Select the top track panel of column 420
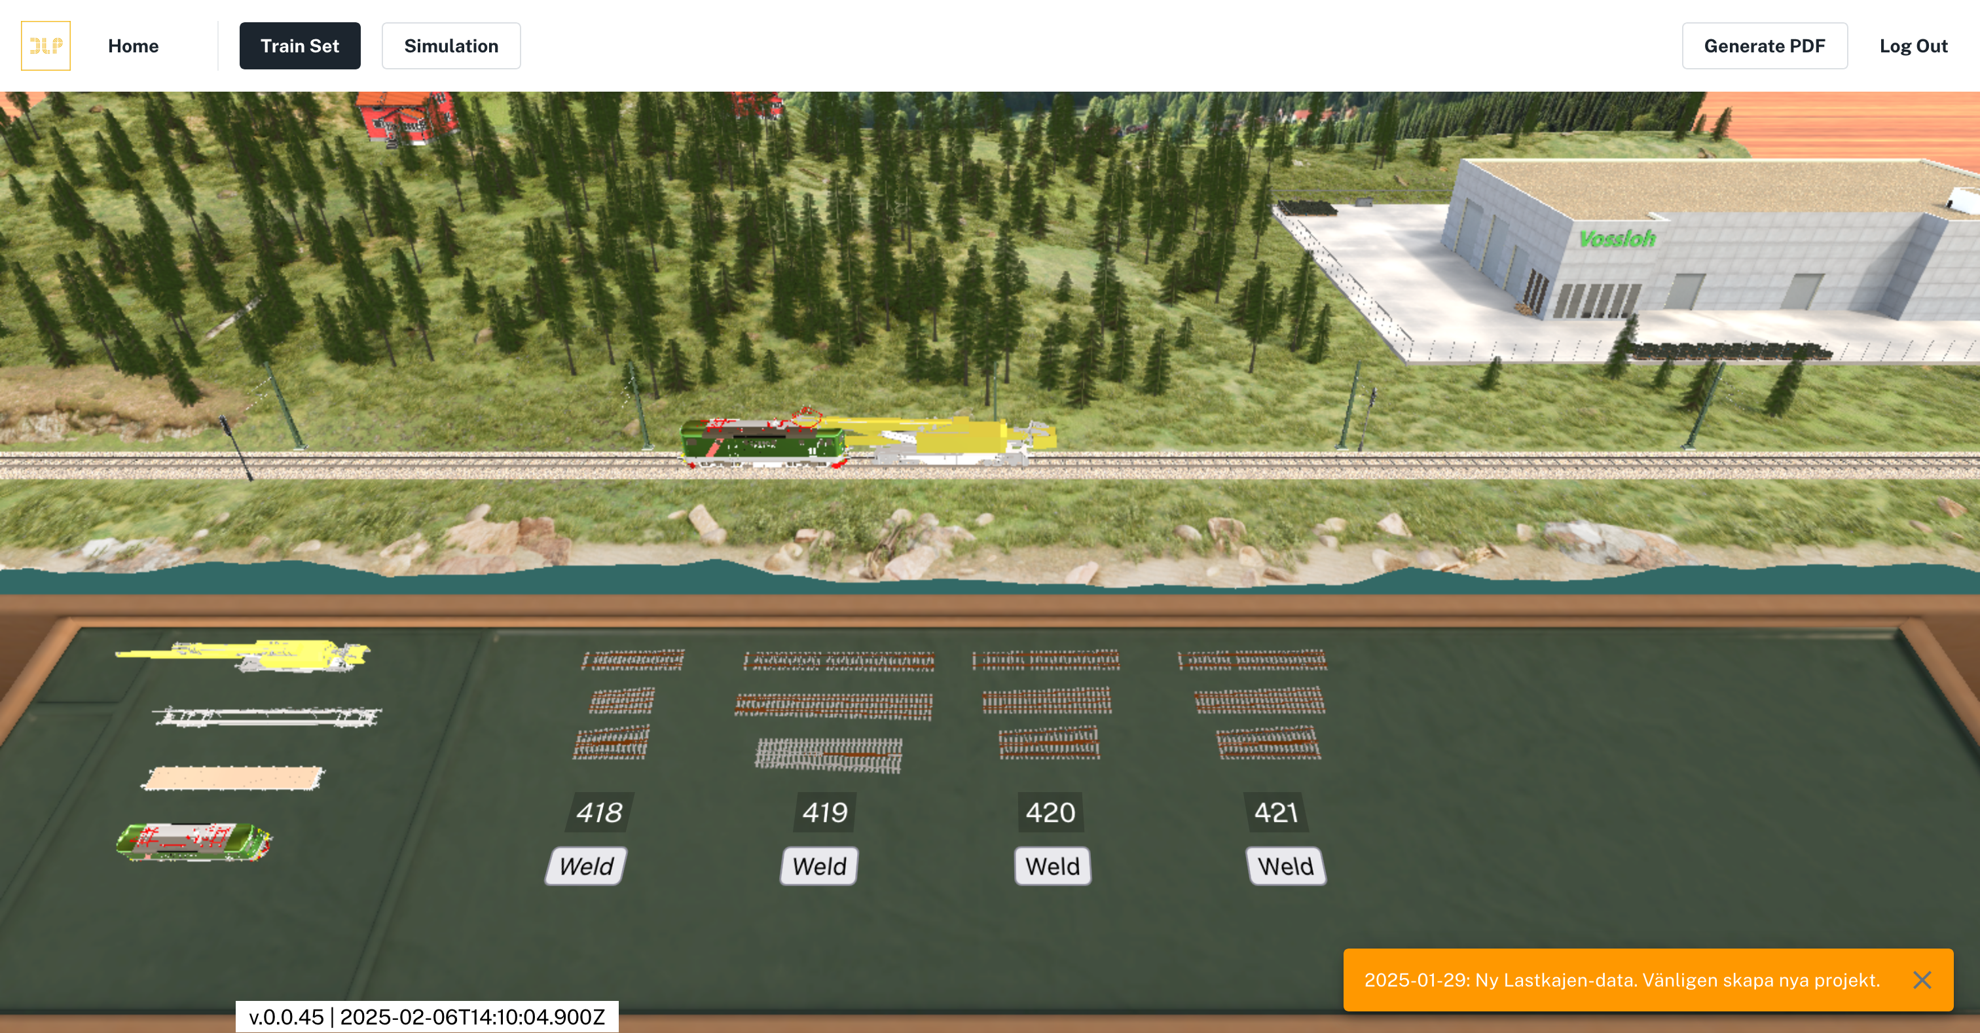The height and width of the screenshot is (1033, 1980). (x=1046, y=661)
